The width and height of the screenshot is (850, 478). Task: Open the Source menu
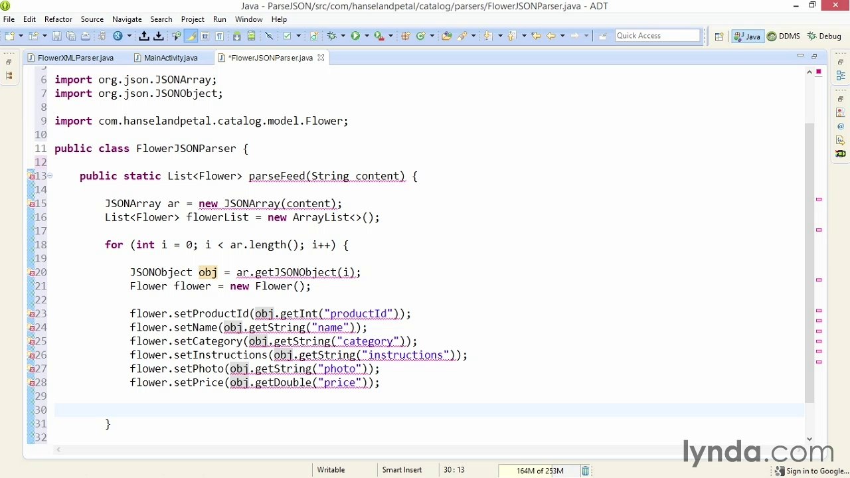pos(92,19)
